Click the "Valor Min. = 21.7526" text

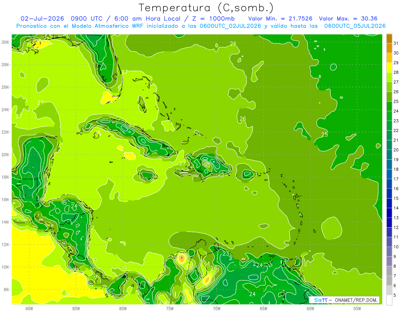280,19
